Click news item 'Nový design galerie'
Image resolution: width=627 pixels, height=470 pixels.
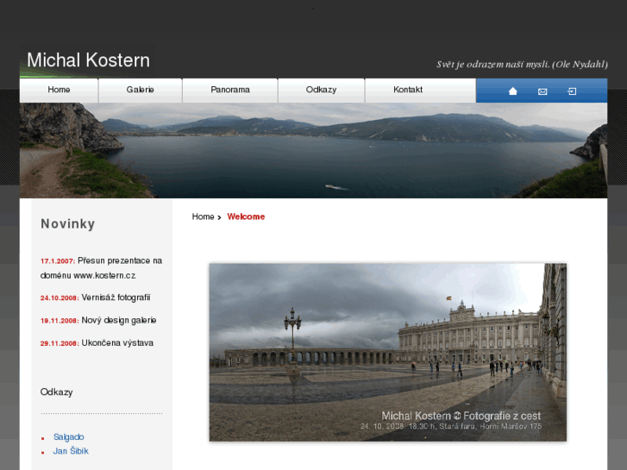pos(119,321)
